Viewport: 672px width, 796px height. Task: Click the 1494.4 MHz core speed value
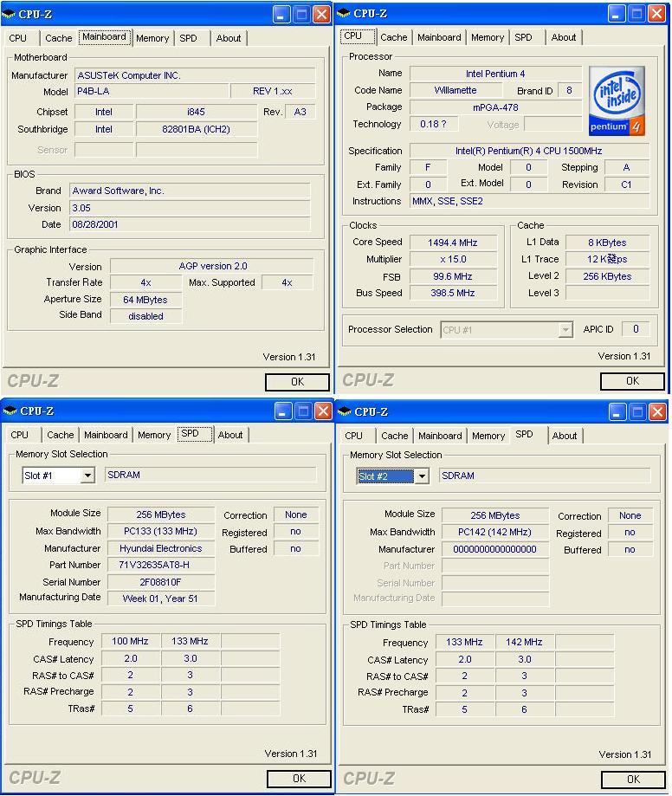(453, 243)
